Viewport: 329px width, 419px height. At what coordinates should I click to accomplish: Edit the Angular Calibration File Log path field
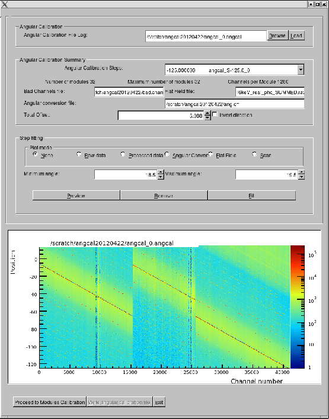point(206,36)
